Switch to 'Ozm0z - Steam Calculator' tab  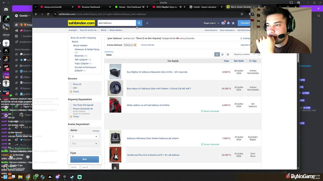[205, 7]
